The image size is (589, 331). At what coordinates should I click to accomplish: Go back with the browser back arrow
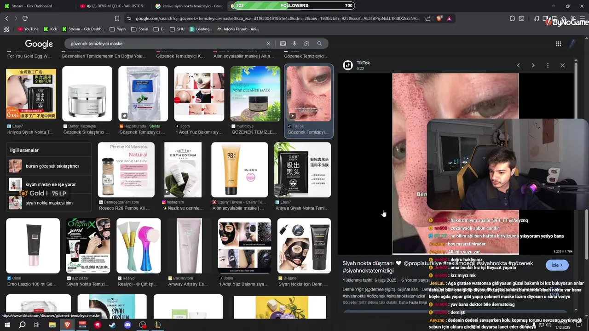(6, 18)
